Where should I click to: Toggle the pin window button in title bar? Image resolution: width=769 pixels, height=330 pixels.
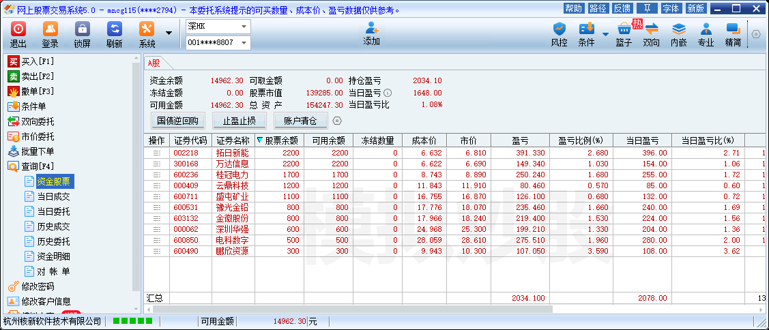[x=647, y=8]
